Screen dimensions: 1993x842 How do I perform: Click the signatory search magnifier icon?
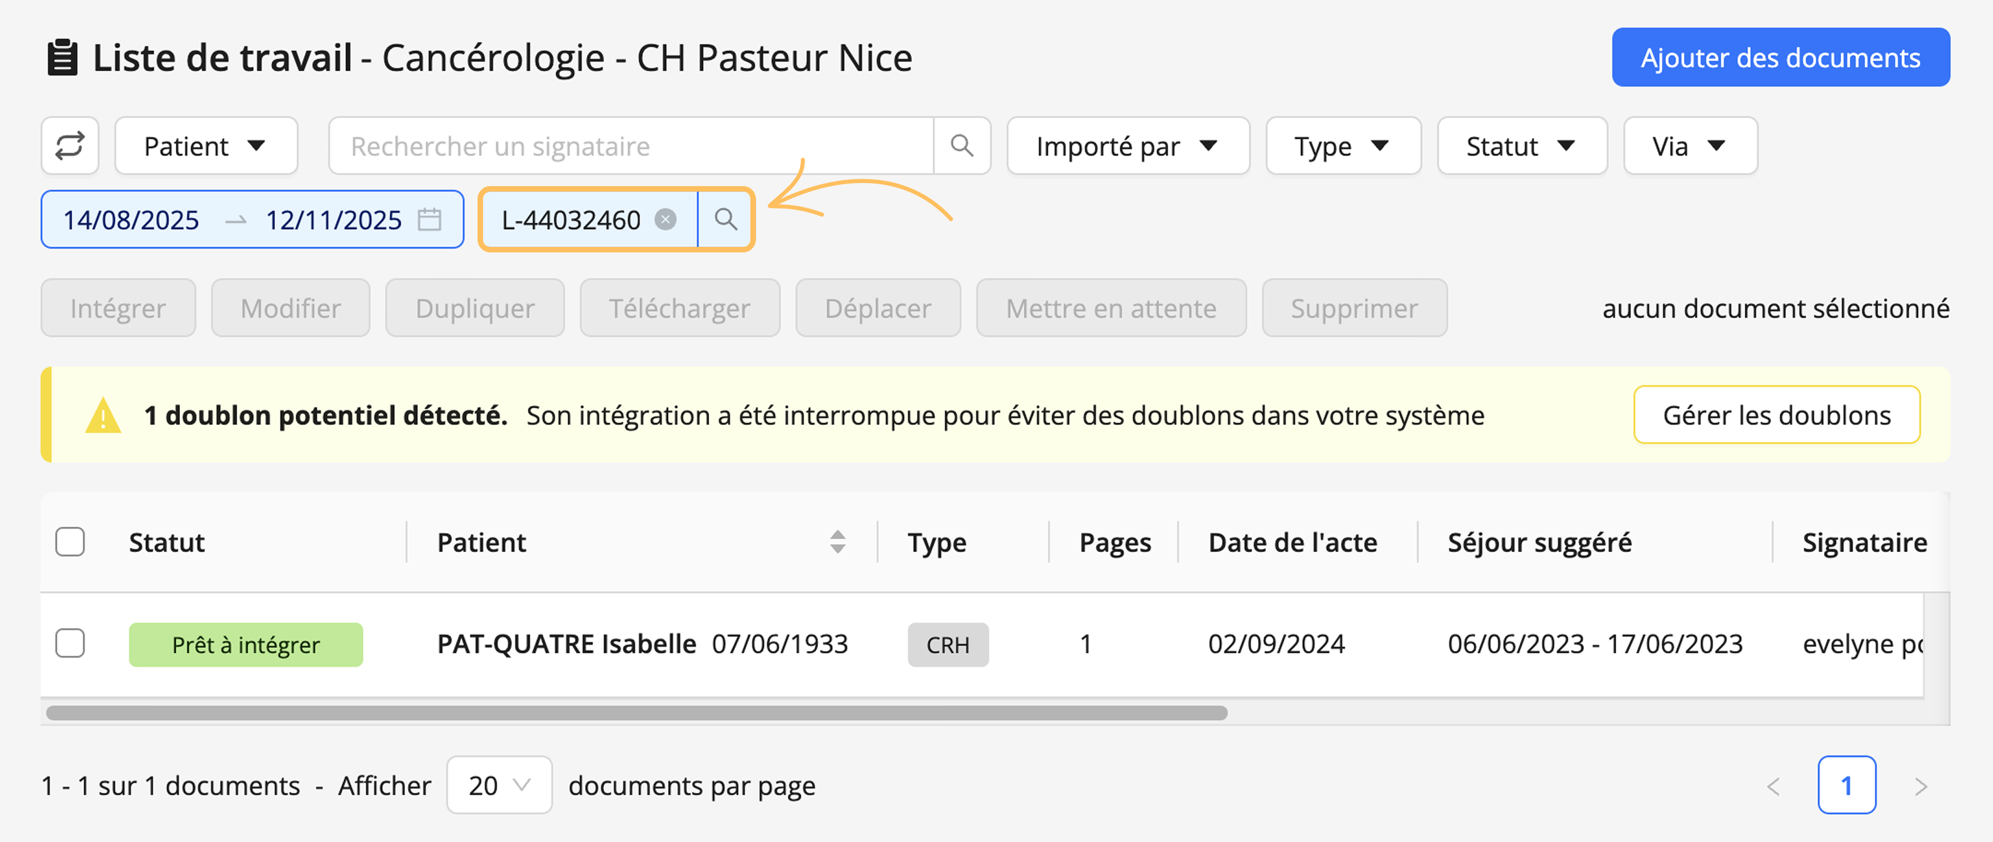[x=962, y=146]
